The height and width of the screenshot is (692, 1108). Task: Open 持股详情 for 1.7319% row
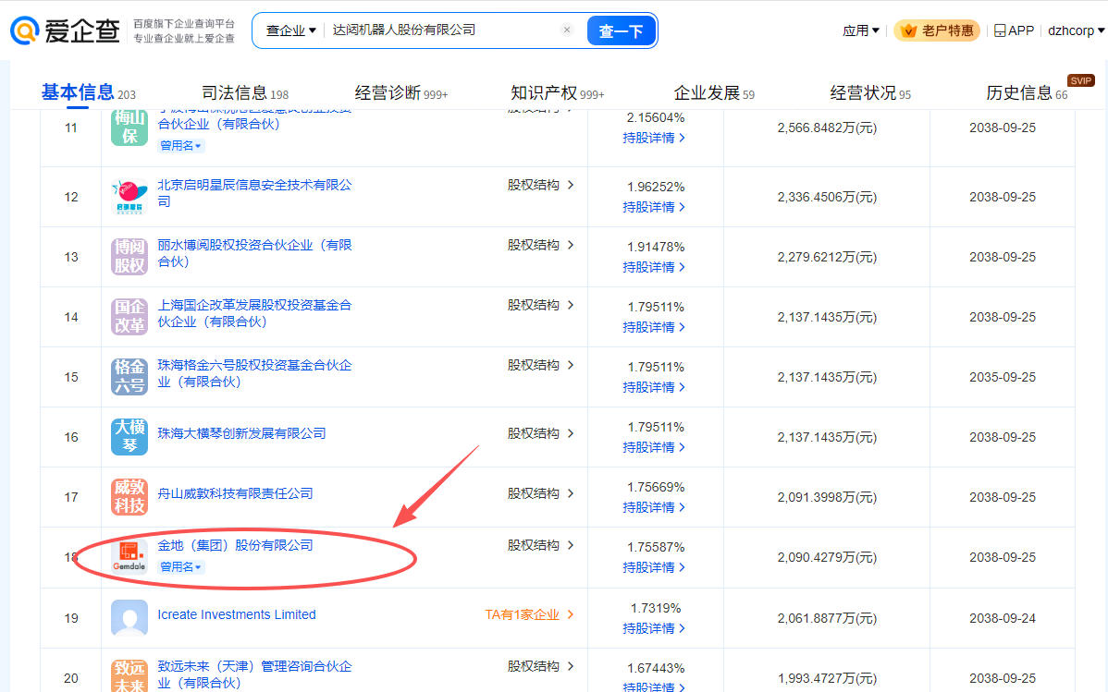pyautogui.click(x=654, y=628)
